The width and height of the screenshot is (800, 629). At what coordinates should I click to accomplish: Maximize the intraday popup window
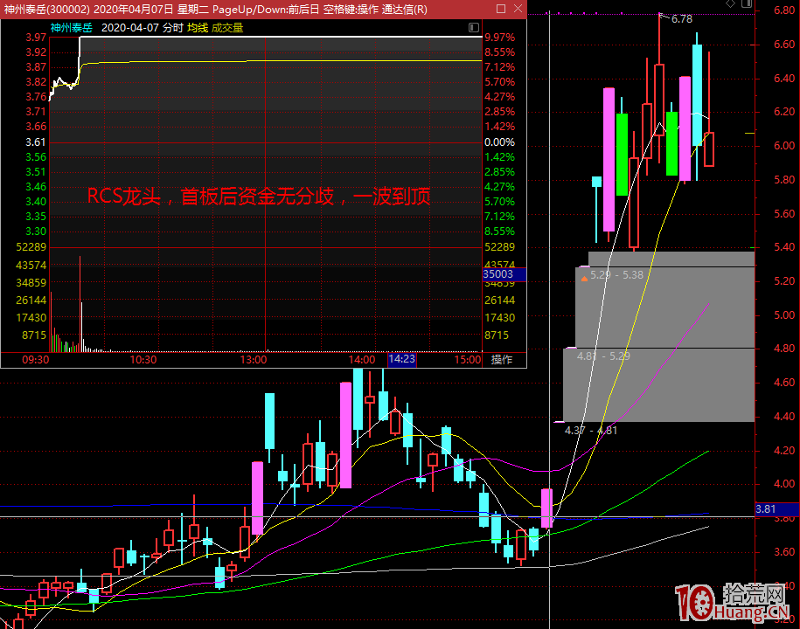point(501,9)
